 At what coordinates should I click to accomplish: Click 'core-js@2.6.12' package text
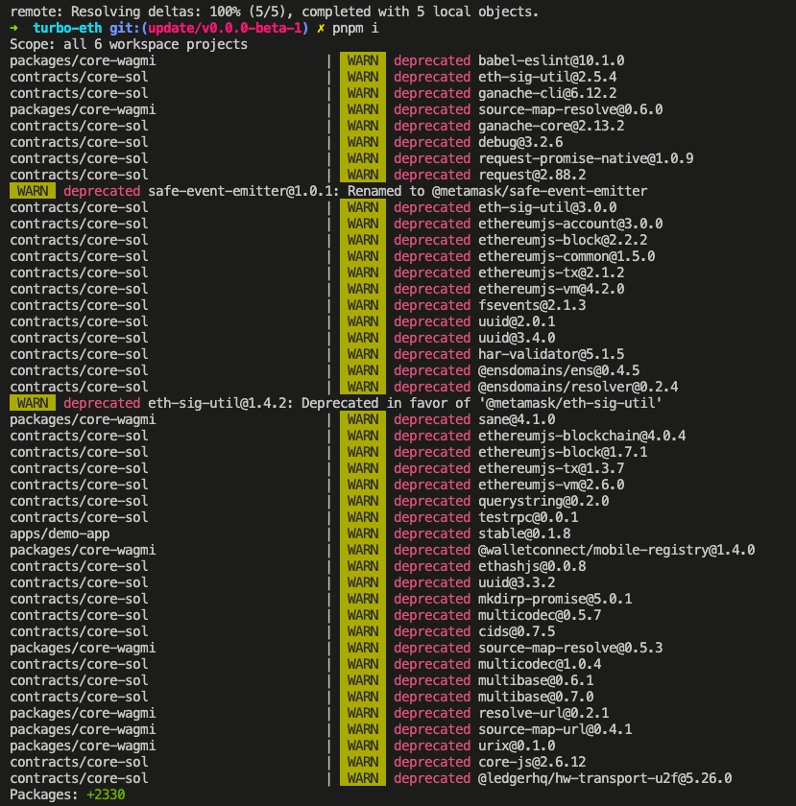click(532, 762)
